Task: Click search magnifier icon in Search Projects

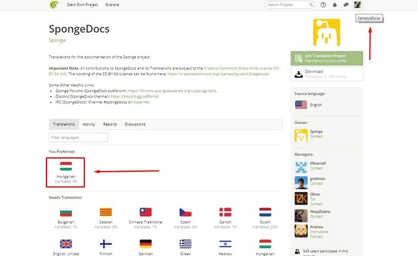Action: click(311, 5)
